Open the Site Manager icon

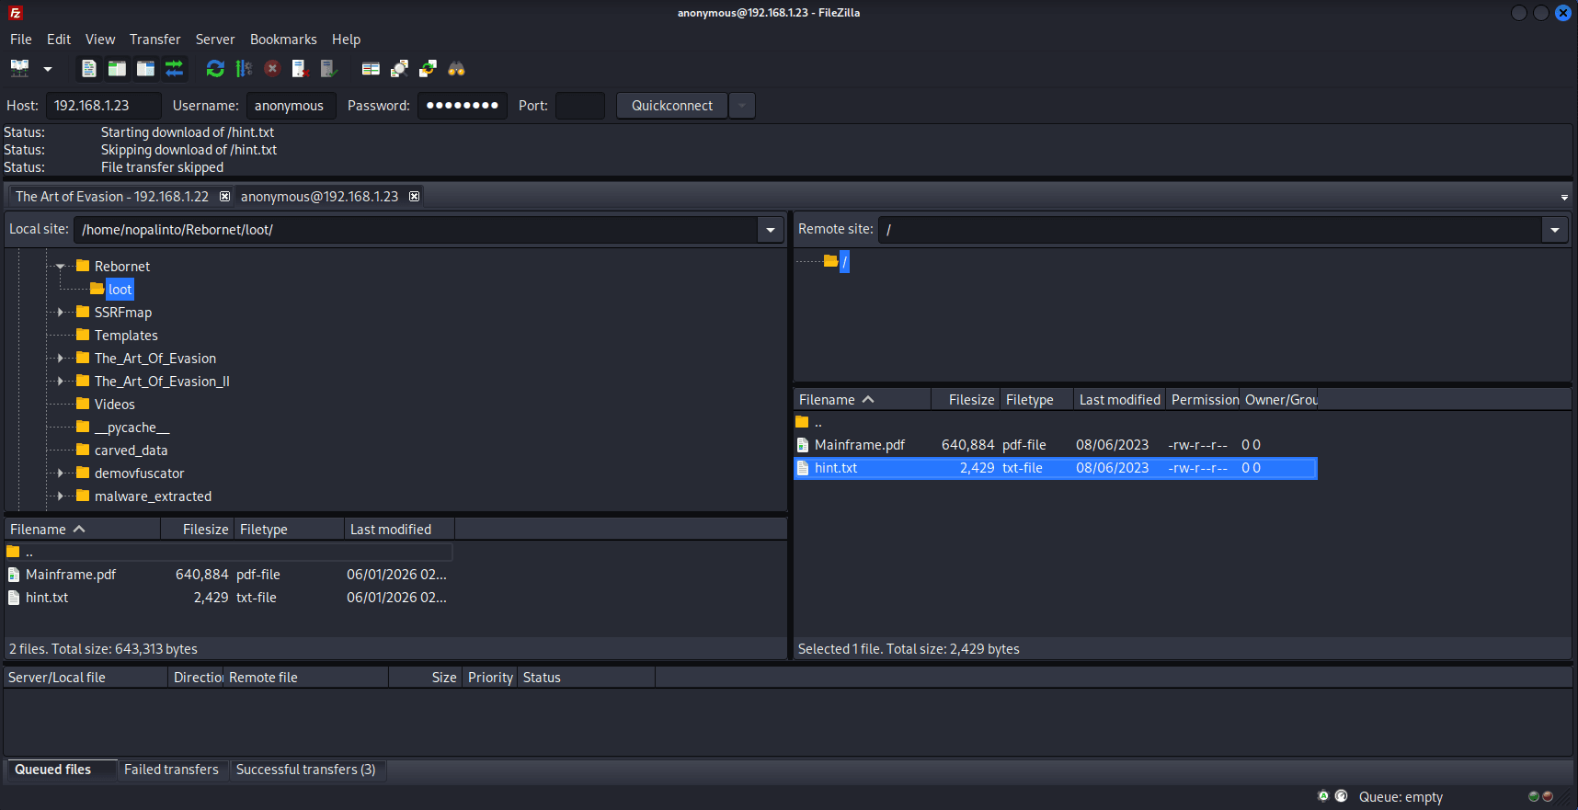[19, 68]
